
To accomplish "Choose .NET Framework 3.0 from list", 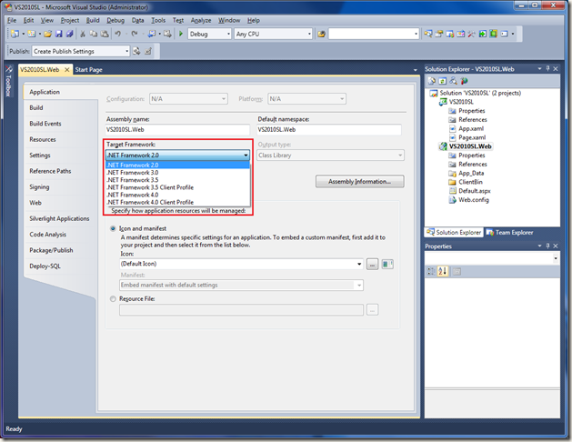I will click(x=177, y=173).
